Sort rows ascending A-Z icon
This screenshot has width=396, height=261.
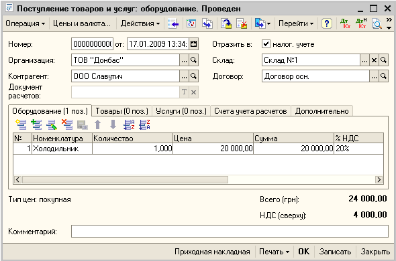coord(129,124)
